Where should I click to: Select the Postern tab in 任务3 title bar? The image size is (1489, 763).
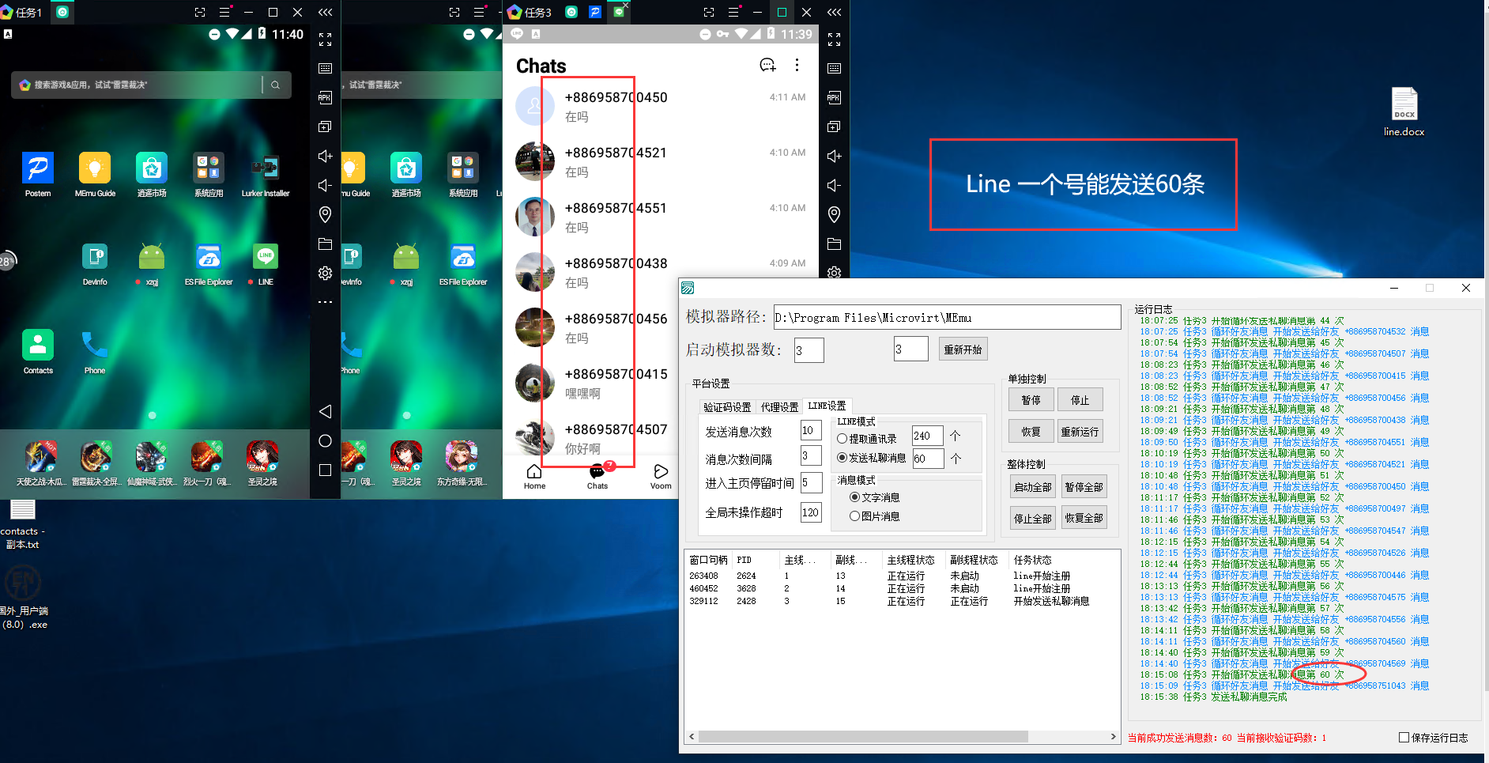click(595, 12)
